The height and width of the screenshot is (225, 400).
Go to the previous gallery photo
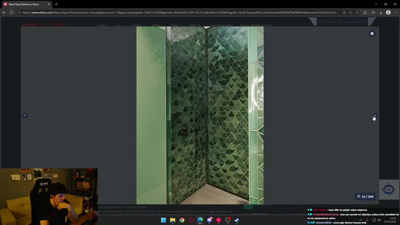[x=25, y=115]
